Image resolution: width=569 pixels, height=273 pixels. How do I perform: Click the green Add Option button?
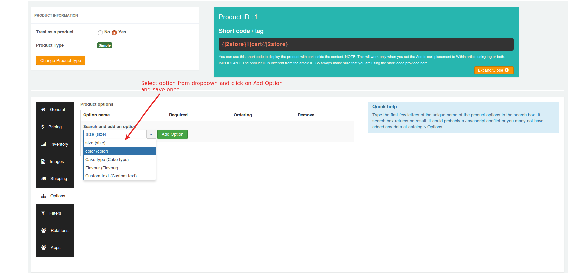point(172,134)
